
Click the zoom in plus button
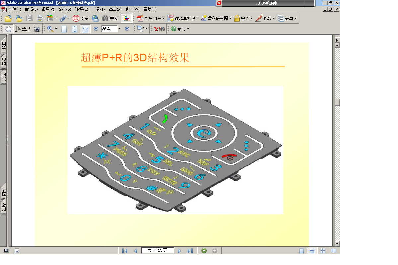127,29
